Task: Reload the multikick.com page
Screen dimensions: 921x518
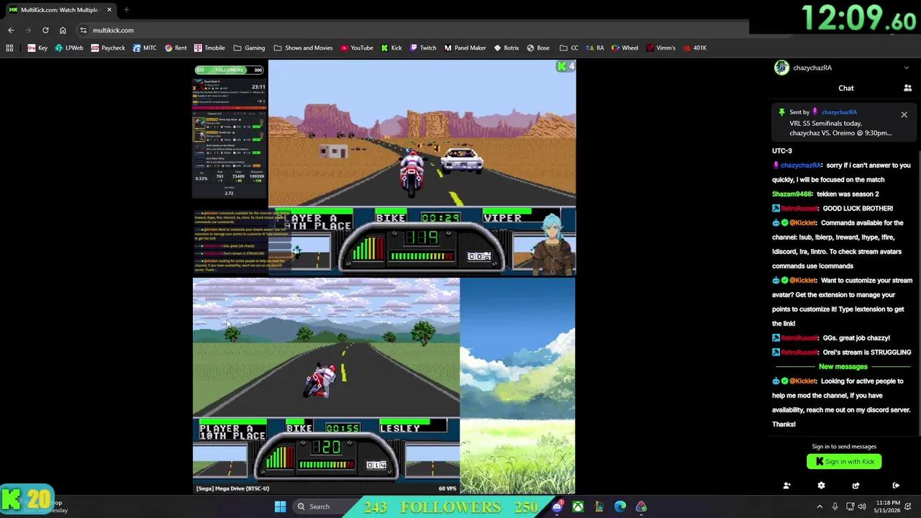Action: (45, 30)
